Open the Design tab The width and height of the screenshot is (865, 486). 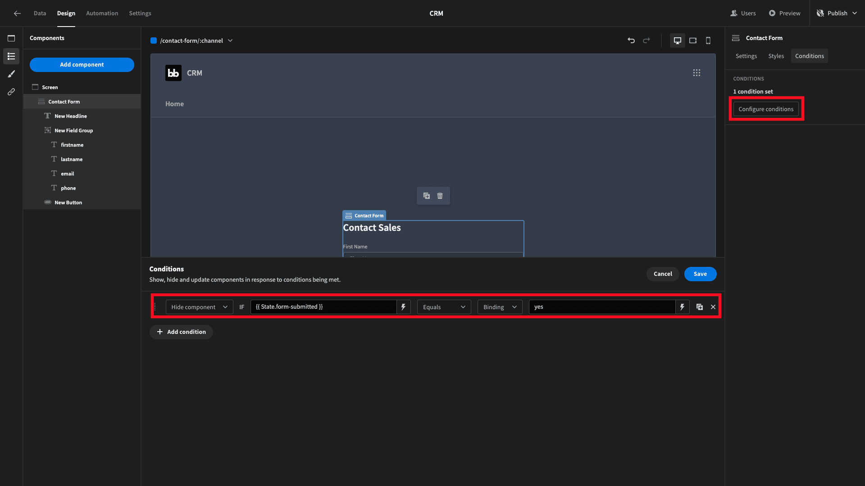pyautogui.click(x=66, y=13)
